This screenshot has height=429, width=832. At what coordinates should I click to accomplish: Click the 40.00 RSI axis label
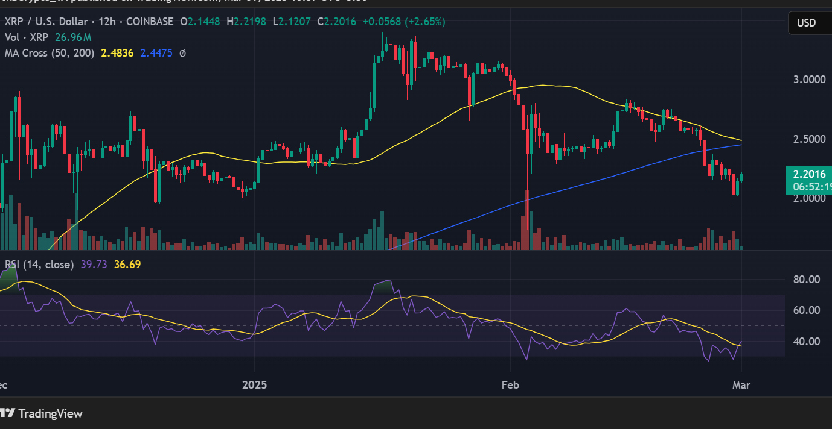[x=808, y=341]
